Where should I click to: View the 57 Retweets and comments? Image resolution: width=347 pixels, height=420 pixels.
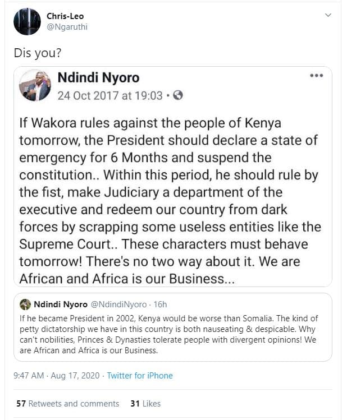[67, 404]
